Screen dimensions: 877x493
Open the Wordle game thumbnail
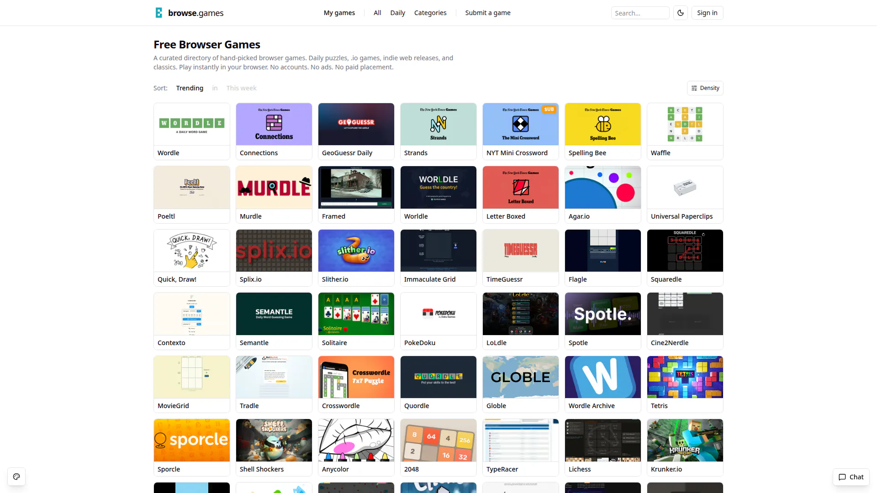pyautogui.click(x=192, y=124)
